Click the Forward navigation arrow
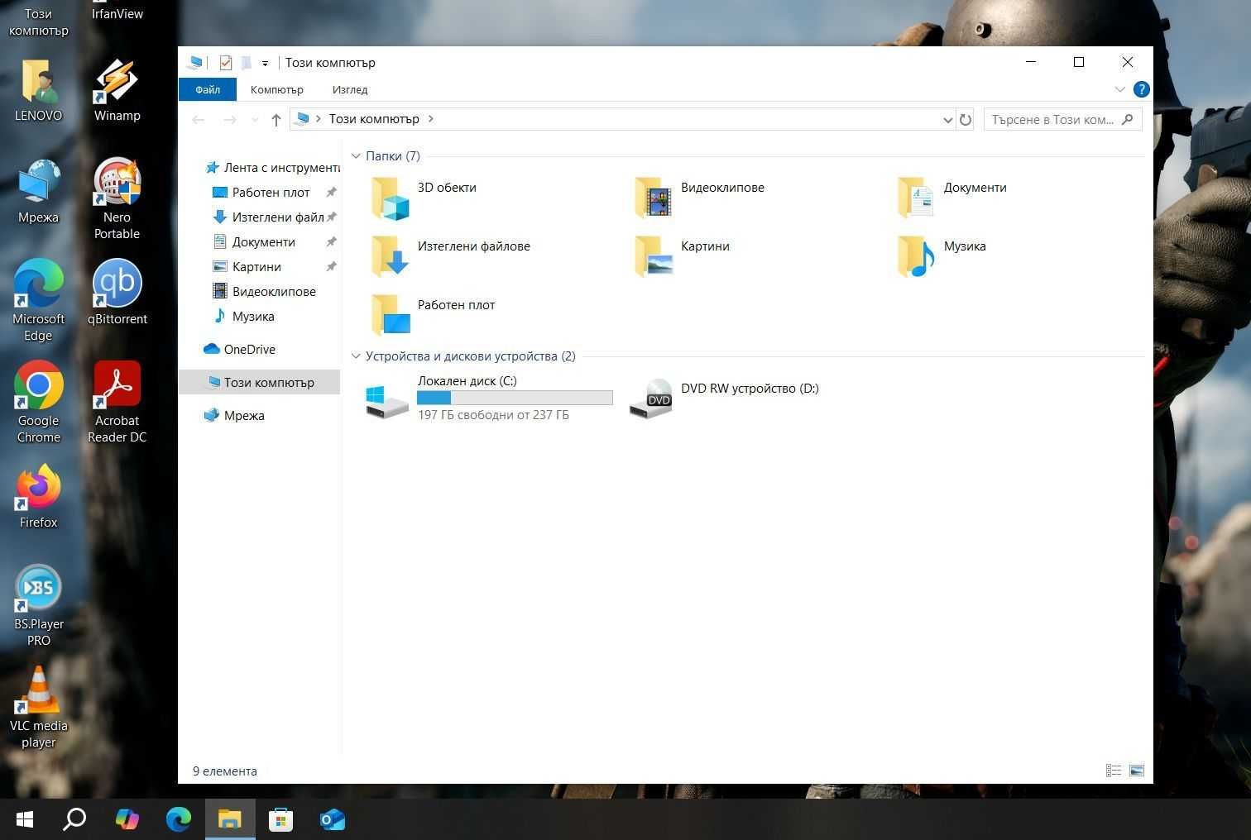Viewport: 1251px width, 840px height. (229, 120)
